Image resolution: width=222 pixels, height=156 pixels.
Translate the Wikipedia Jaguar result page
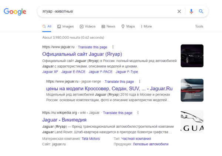click(x=118, y=113)
